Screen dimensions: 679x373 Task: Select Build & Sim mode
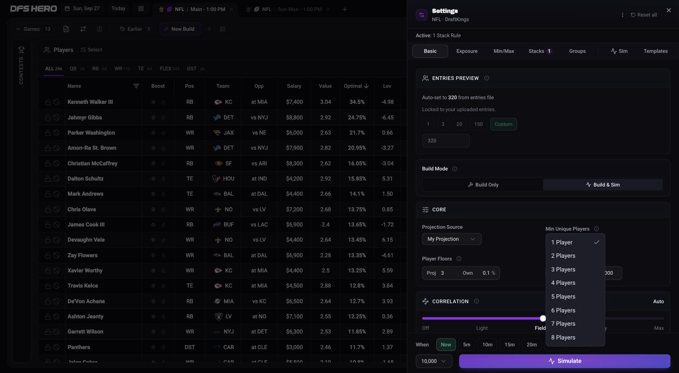click(602, 185)
